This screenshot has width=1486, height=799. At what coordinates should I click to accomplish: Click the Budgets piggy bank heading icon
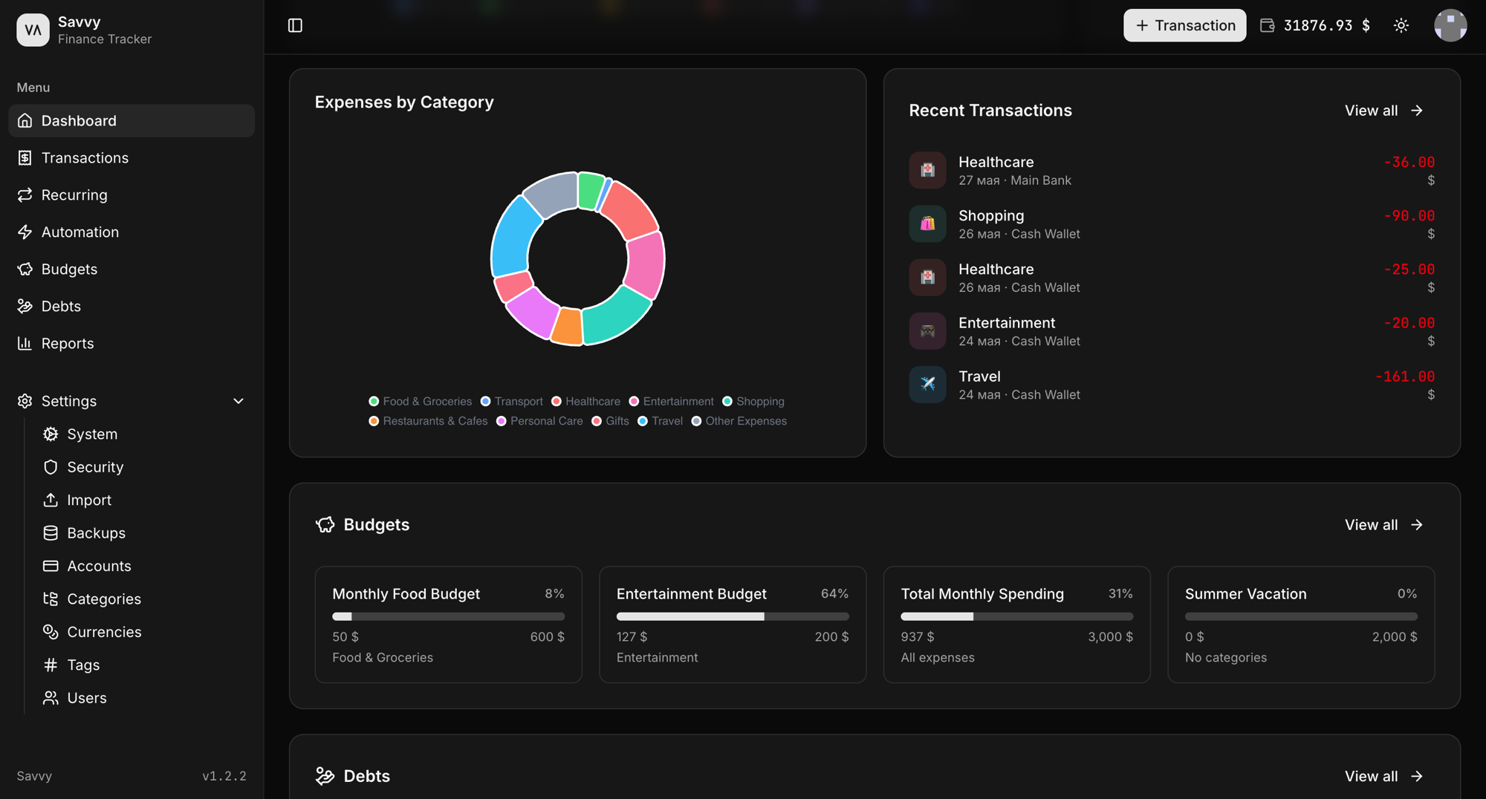(325, 524)
